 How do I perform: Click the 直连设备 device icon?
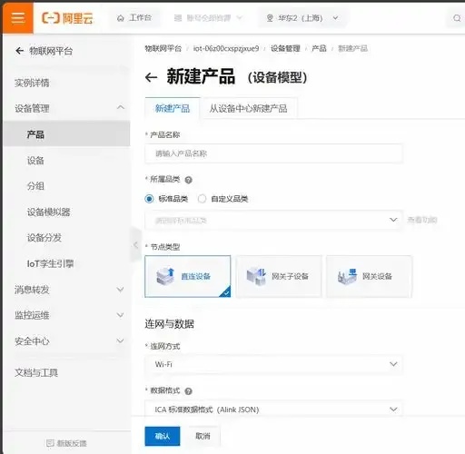click(165, 276)
